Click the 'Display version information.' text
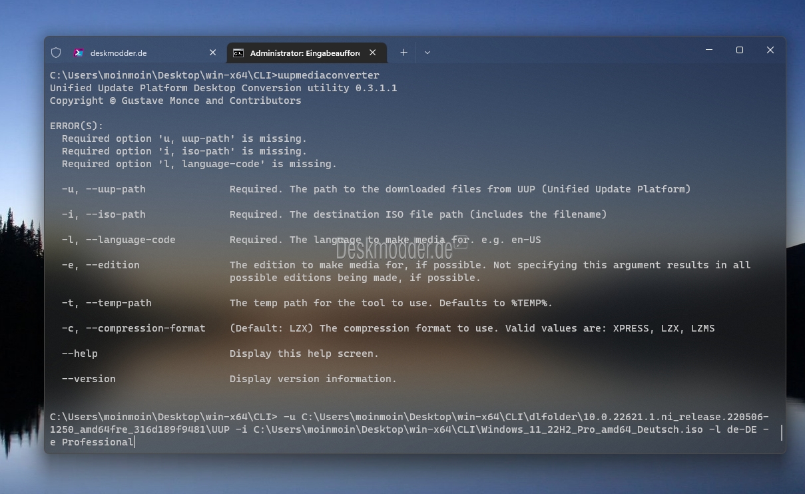 [x=313, y=379]
